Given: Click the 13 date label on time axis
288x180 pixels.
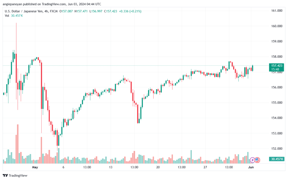Looking at the screenshot, I should click(111, 167).
